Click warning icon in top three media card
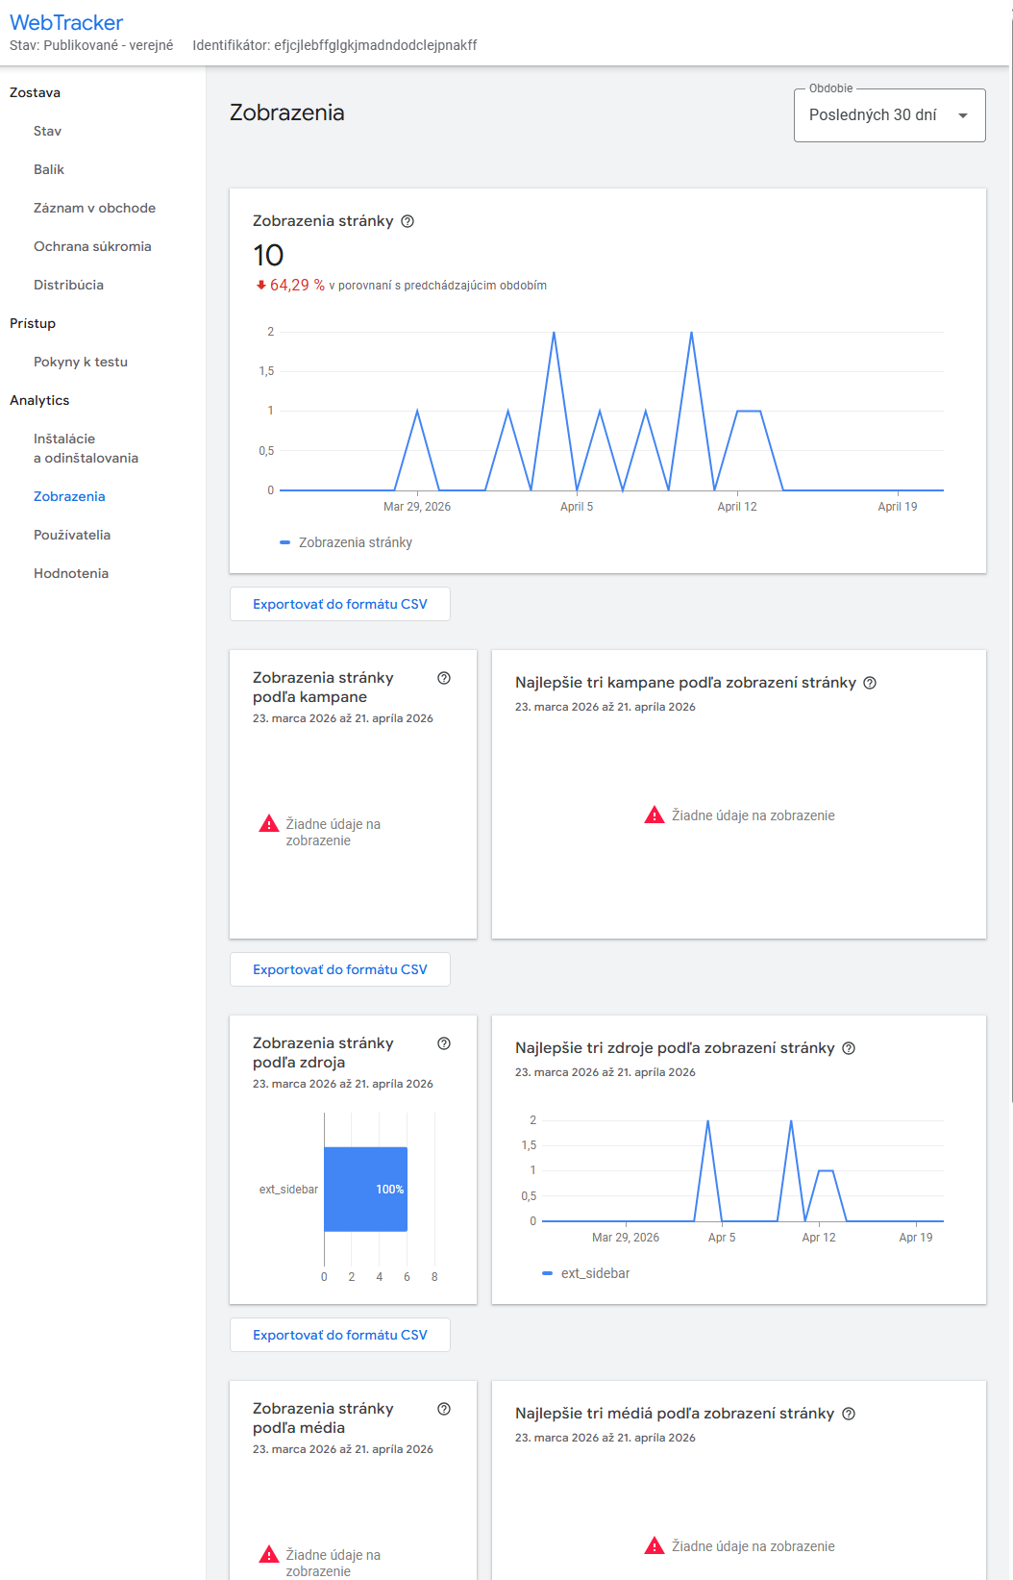 point(655,1546)
